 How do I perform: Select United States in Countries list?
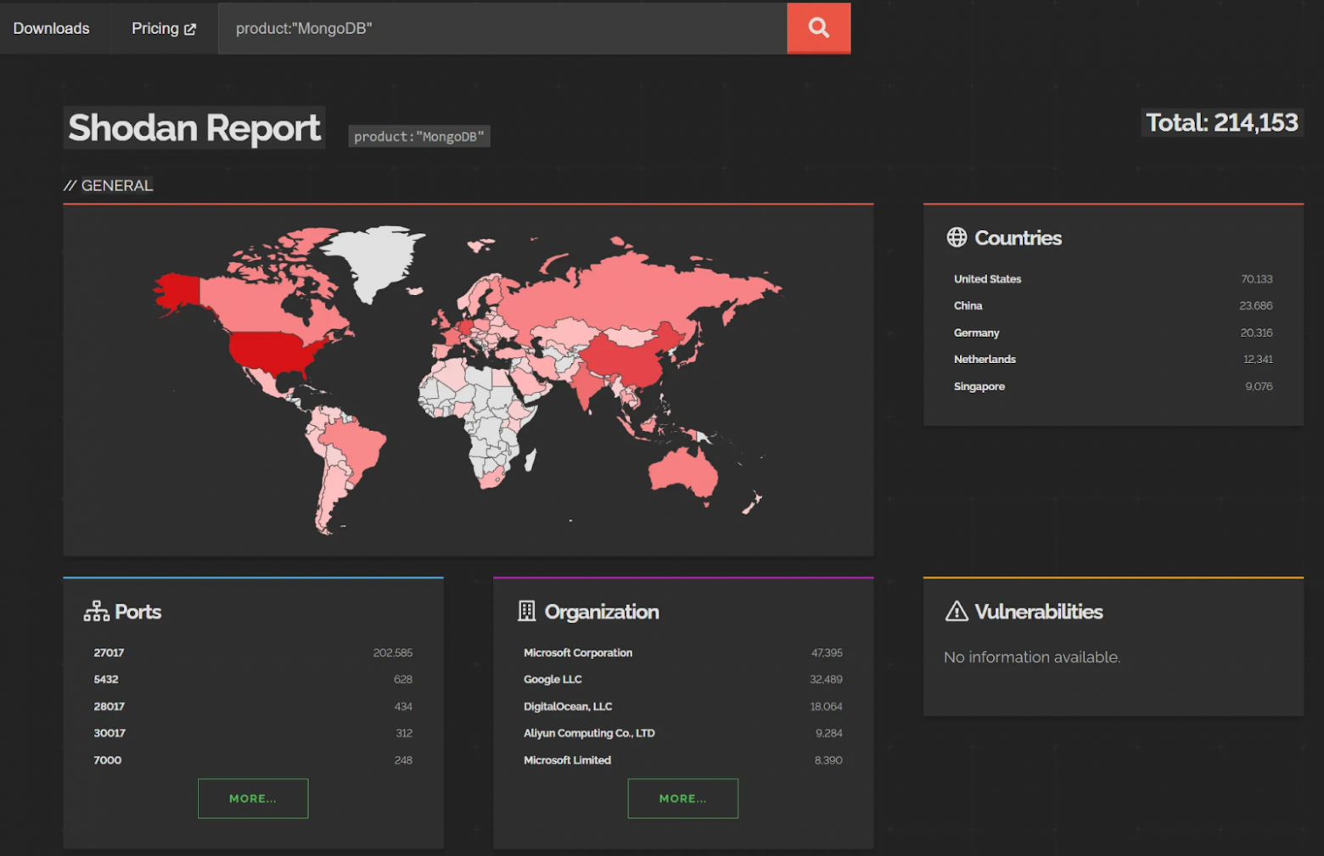(987, 279)
